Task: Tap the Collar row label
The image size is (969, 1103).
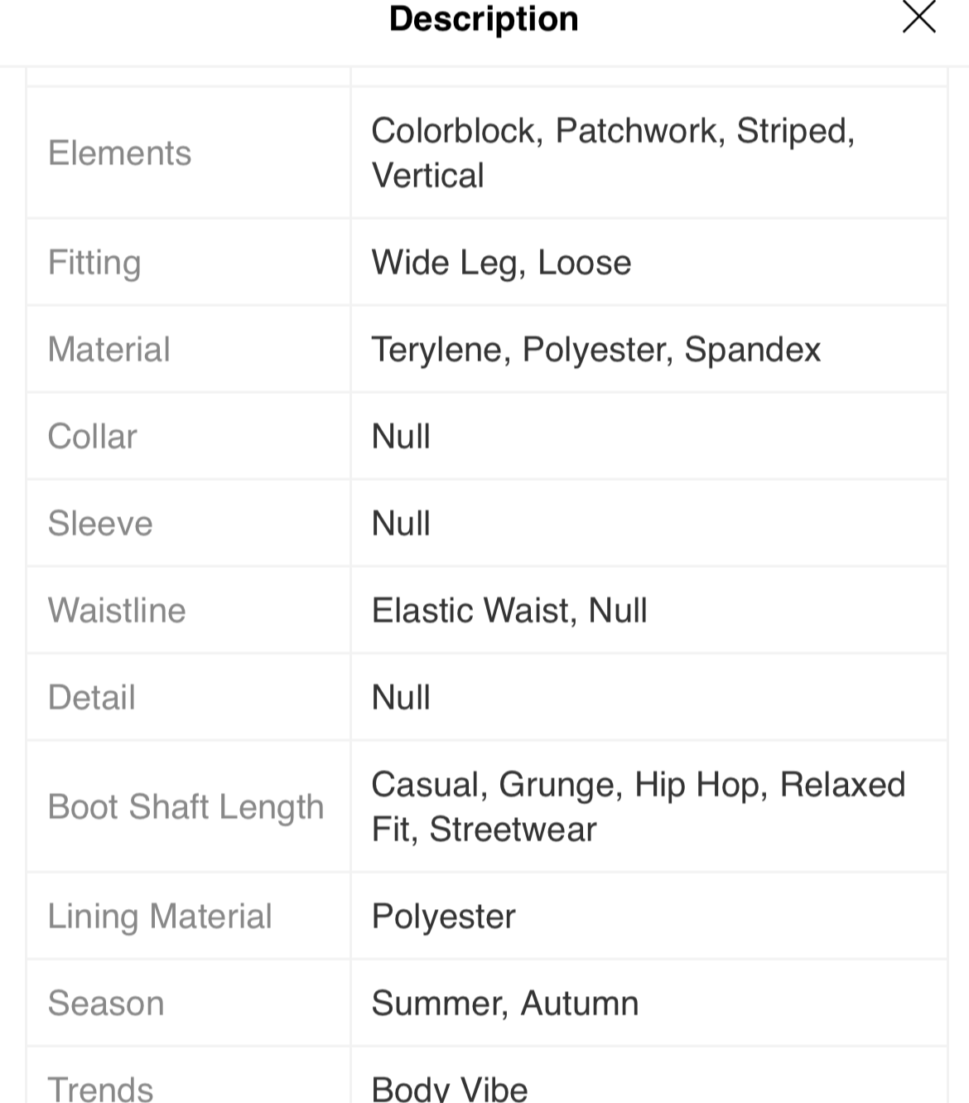Action: click(92, 437)
